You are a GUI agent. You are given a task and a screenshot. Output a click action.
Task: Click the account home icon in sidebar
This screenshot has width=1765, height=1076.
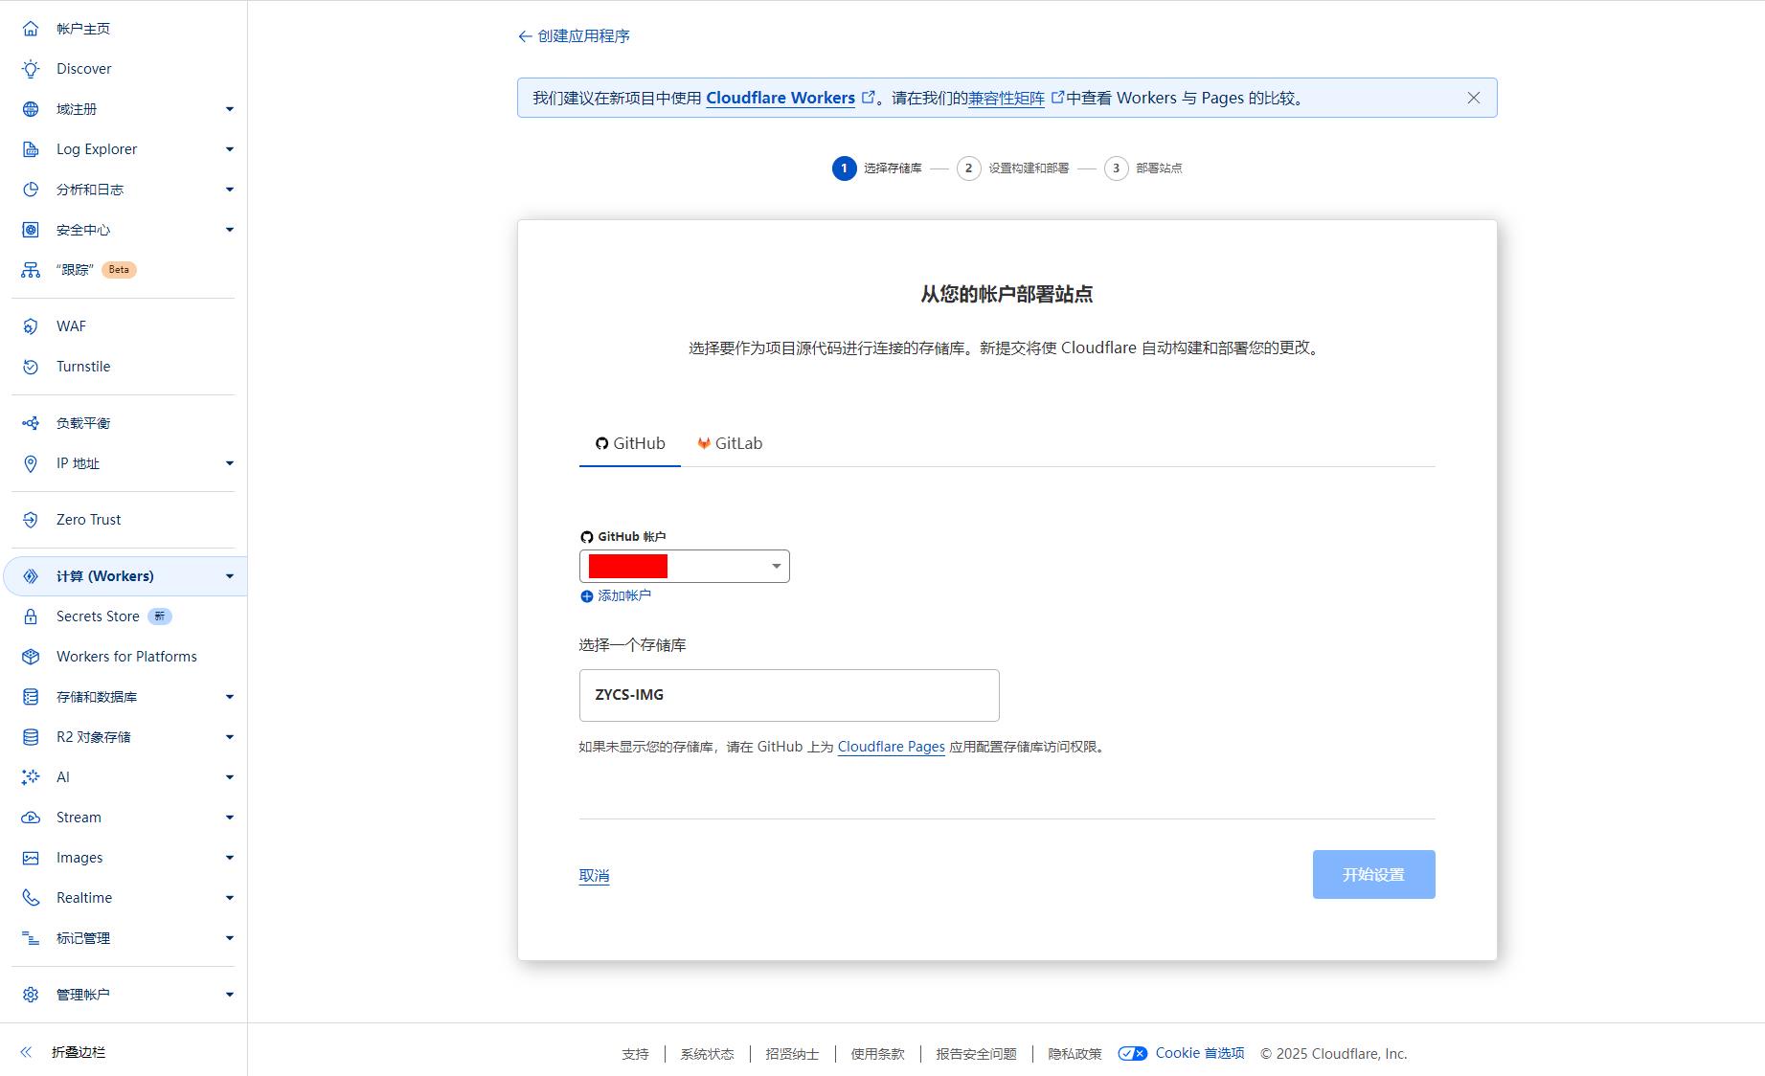[x=31, y=29]
